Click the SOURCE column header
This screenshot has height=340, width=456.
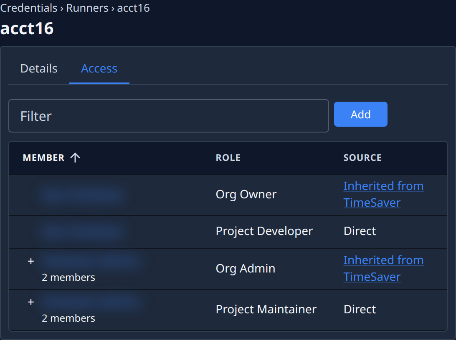[x=362, y=157]
